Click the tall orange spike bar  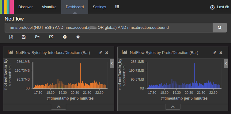[x=81, y=76]
